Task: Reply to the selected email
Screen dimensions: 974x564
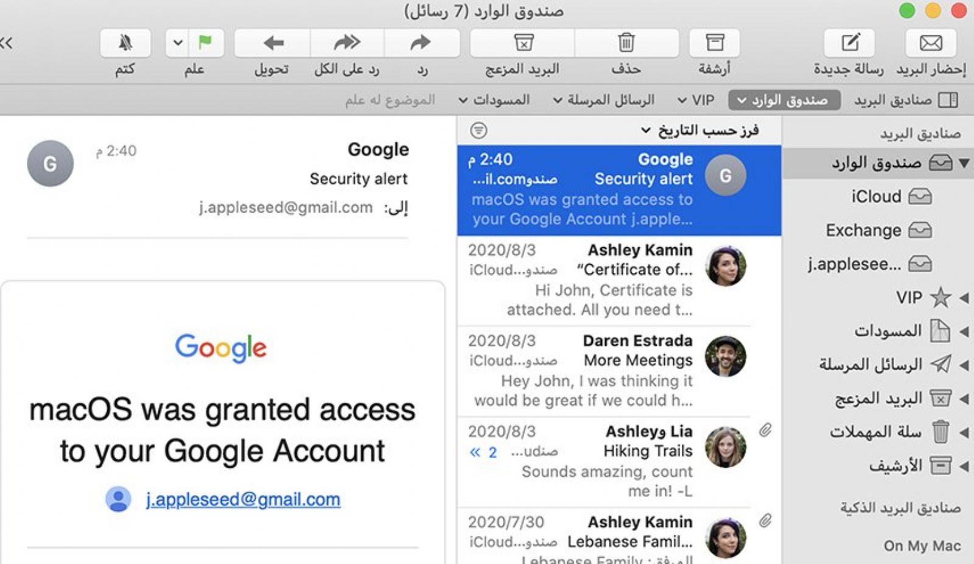Action: pos(421,43)
